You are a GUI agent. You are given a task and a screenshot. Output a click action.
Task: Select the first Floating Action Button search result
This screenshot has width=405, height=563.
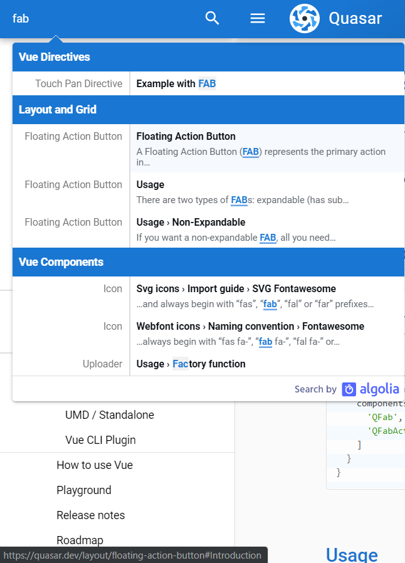tap(219, 148)
